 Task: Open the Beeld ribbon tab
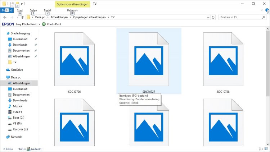pyautogui.click(x=47, y=10)
